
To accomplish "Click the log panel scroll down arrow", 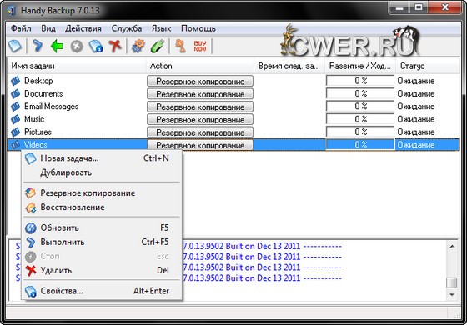I will tap(452, 295).
